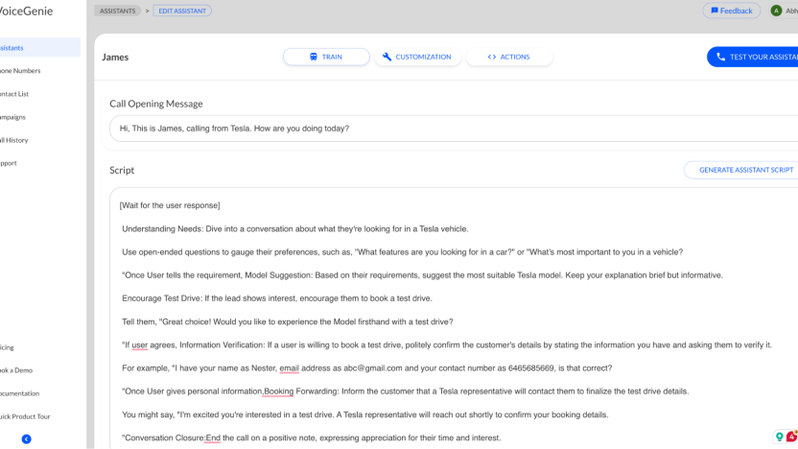Image resolution: width=798 pixels, height=449 pixels.
Task: Collapse the sidebar with the blue arrow
Action: click(27, 438)
